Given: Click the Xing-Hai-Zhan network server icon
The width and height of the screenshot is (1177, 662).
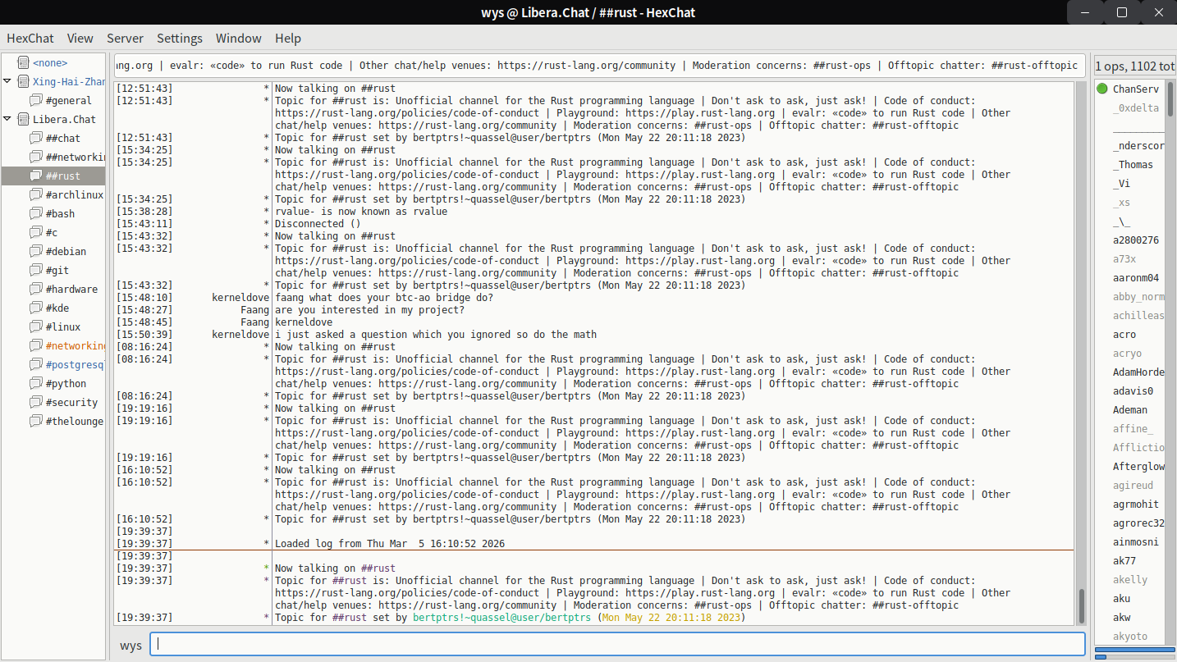Looking at the screenshot, I should 23,81.
